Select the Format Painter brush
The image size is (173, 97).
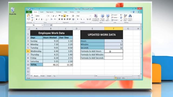(32, 20)
